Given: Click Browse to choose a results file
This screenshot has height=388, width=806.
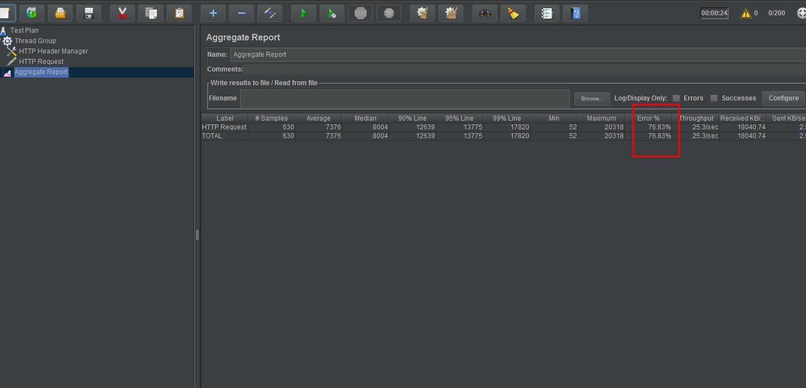Looking at the screenshot, I should coord(592,98).
